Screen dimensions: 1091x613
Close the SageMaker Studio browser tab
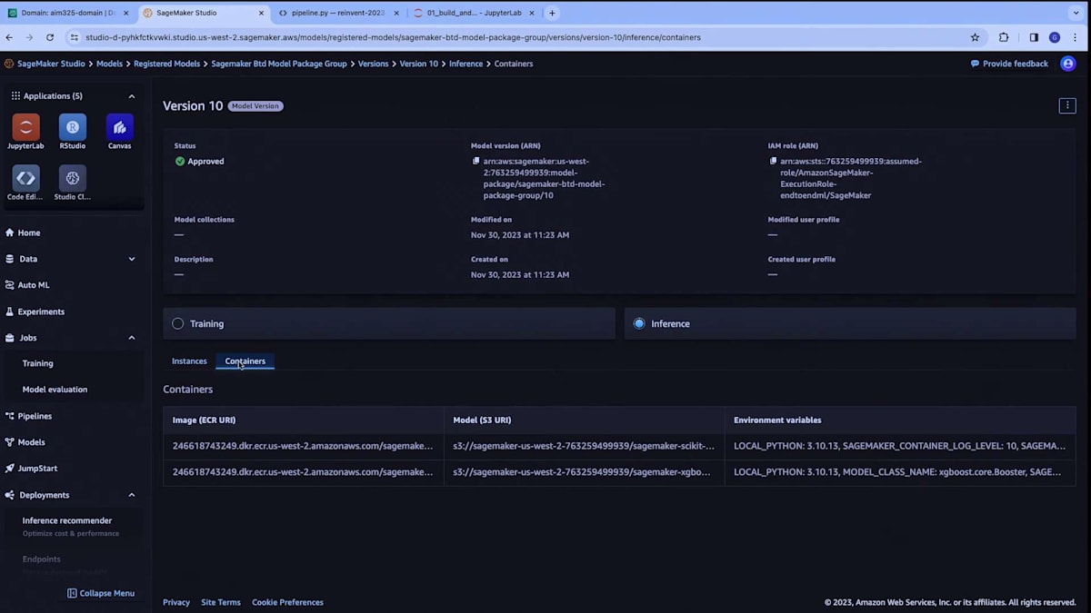coord(262,13)
